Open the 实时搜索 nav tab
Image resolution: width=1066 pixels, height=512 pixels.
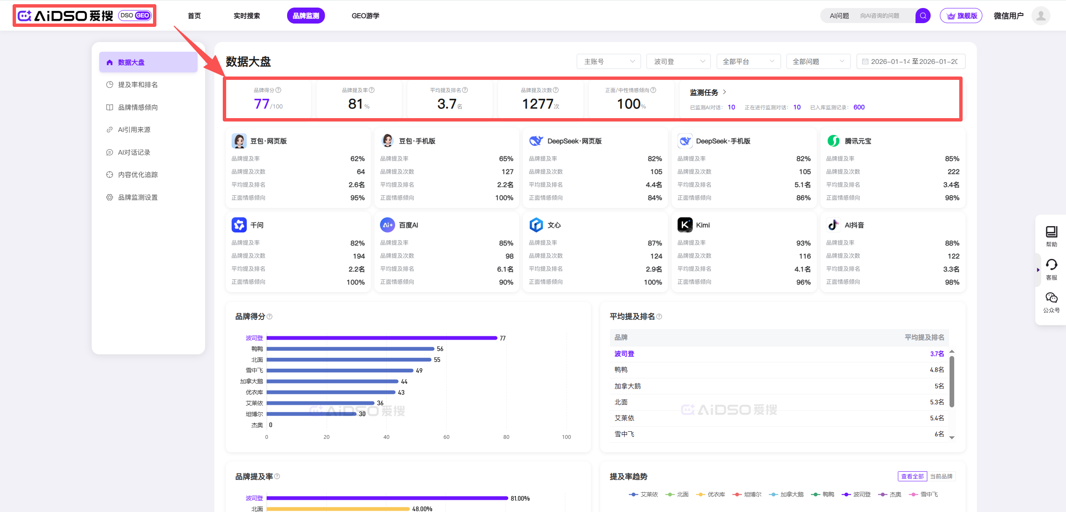point(247,16)
